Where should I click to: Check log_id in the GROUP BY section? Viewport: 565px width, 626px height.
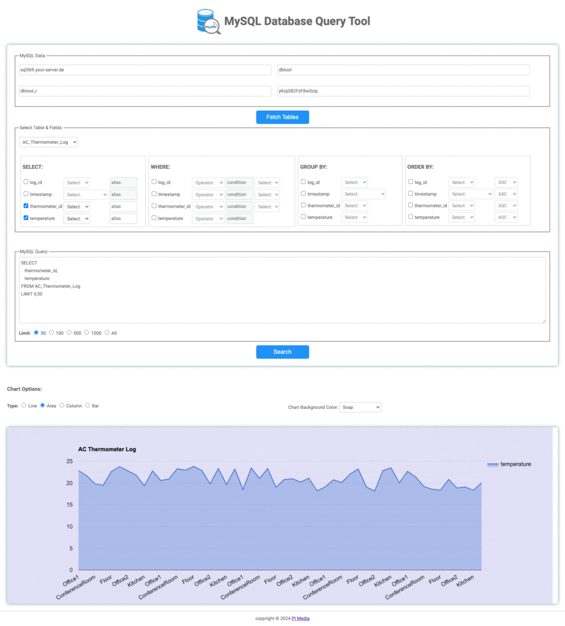303,182
